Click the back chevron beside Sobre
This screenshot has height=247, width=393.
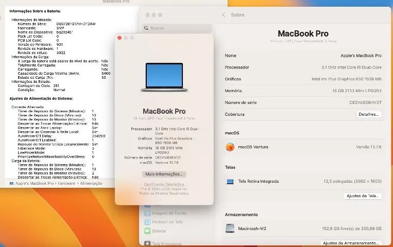[224, 15]
